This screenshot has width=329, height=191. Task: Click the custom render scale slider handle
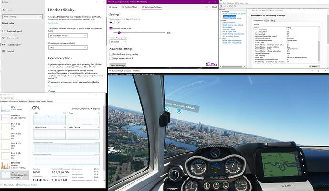pos(119,33)
